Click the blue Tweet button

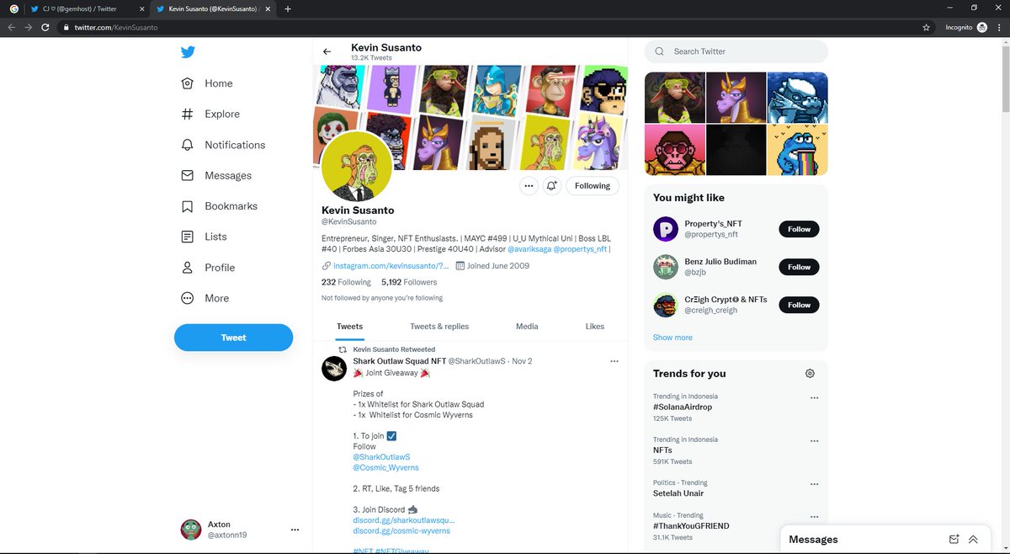233,338
